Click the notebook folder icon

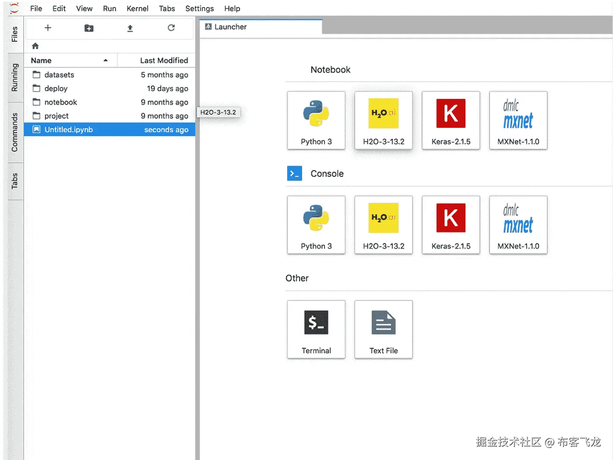[x=37, y=102]
